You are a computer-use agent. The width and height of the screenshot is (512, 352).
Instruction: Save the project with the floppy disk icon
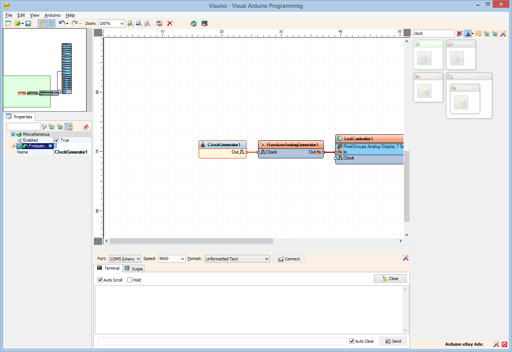click(x=28, y=23)
